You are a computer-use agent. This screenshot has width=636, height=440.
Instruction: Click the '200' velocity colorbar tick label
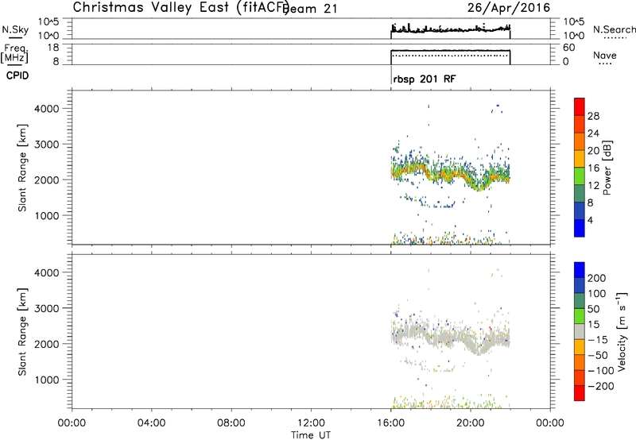tap(597, 278)
